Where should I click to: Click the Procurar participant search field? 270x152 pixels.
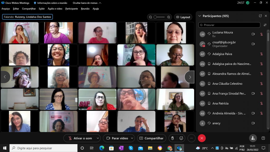pyautogui.click(x=229, y=25)
